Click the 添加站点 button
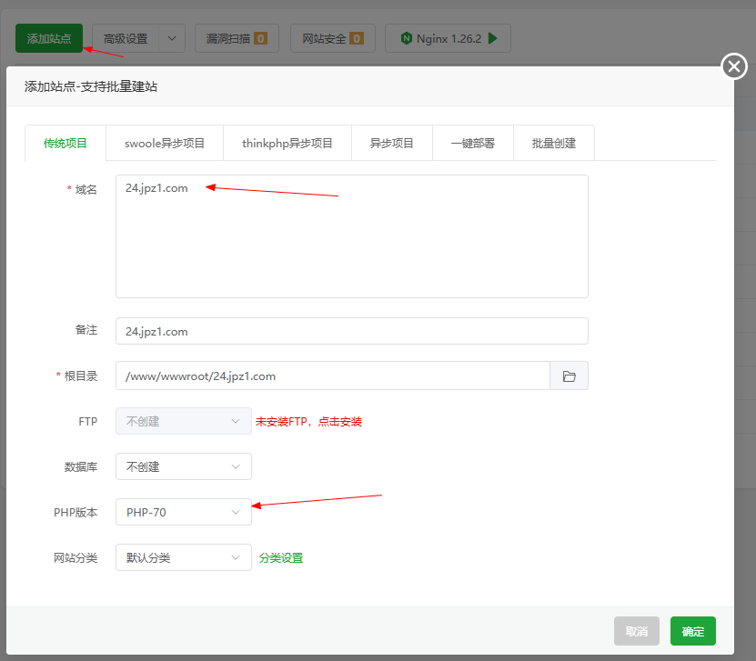This screenshot has height=661, width=756. (49, 38)
